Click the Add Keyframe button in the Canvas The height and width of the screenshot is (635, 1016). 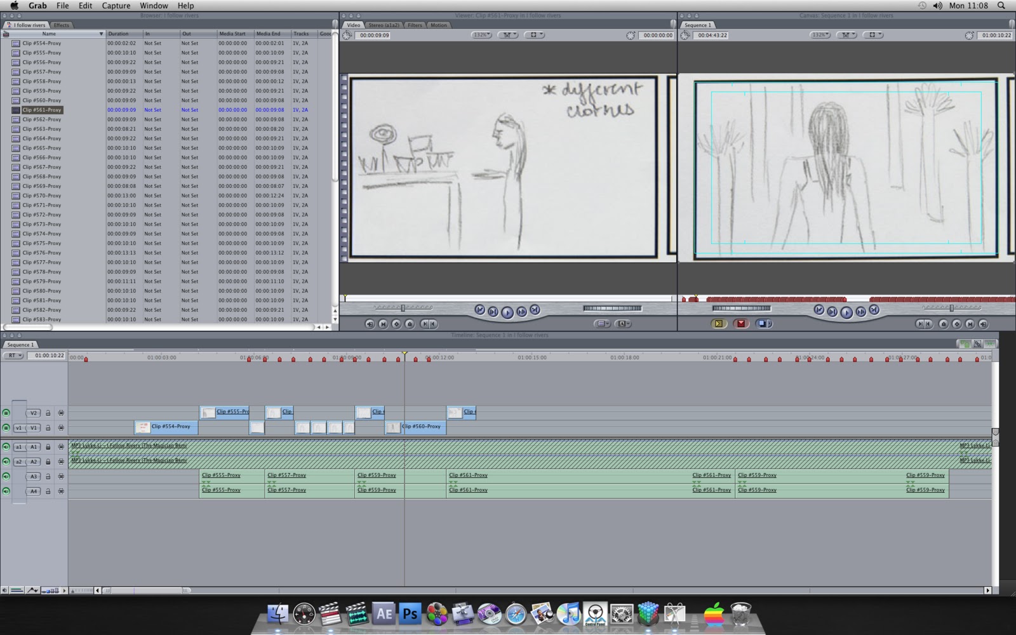click(x=956, y=324)
